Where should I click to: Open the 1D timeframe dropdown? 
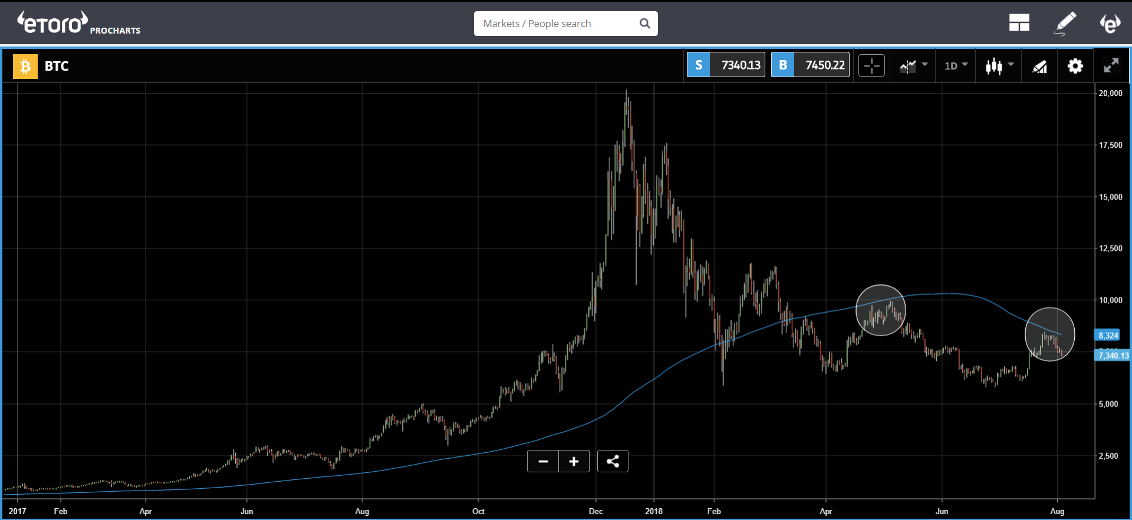coord(956,66)
